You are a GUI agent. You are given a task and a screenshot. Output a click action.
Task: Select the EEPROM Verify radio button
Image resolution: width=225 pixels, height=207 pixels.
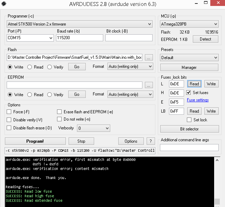click(x=50, y=94)
